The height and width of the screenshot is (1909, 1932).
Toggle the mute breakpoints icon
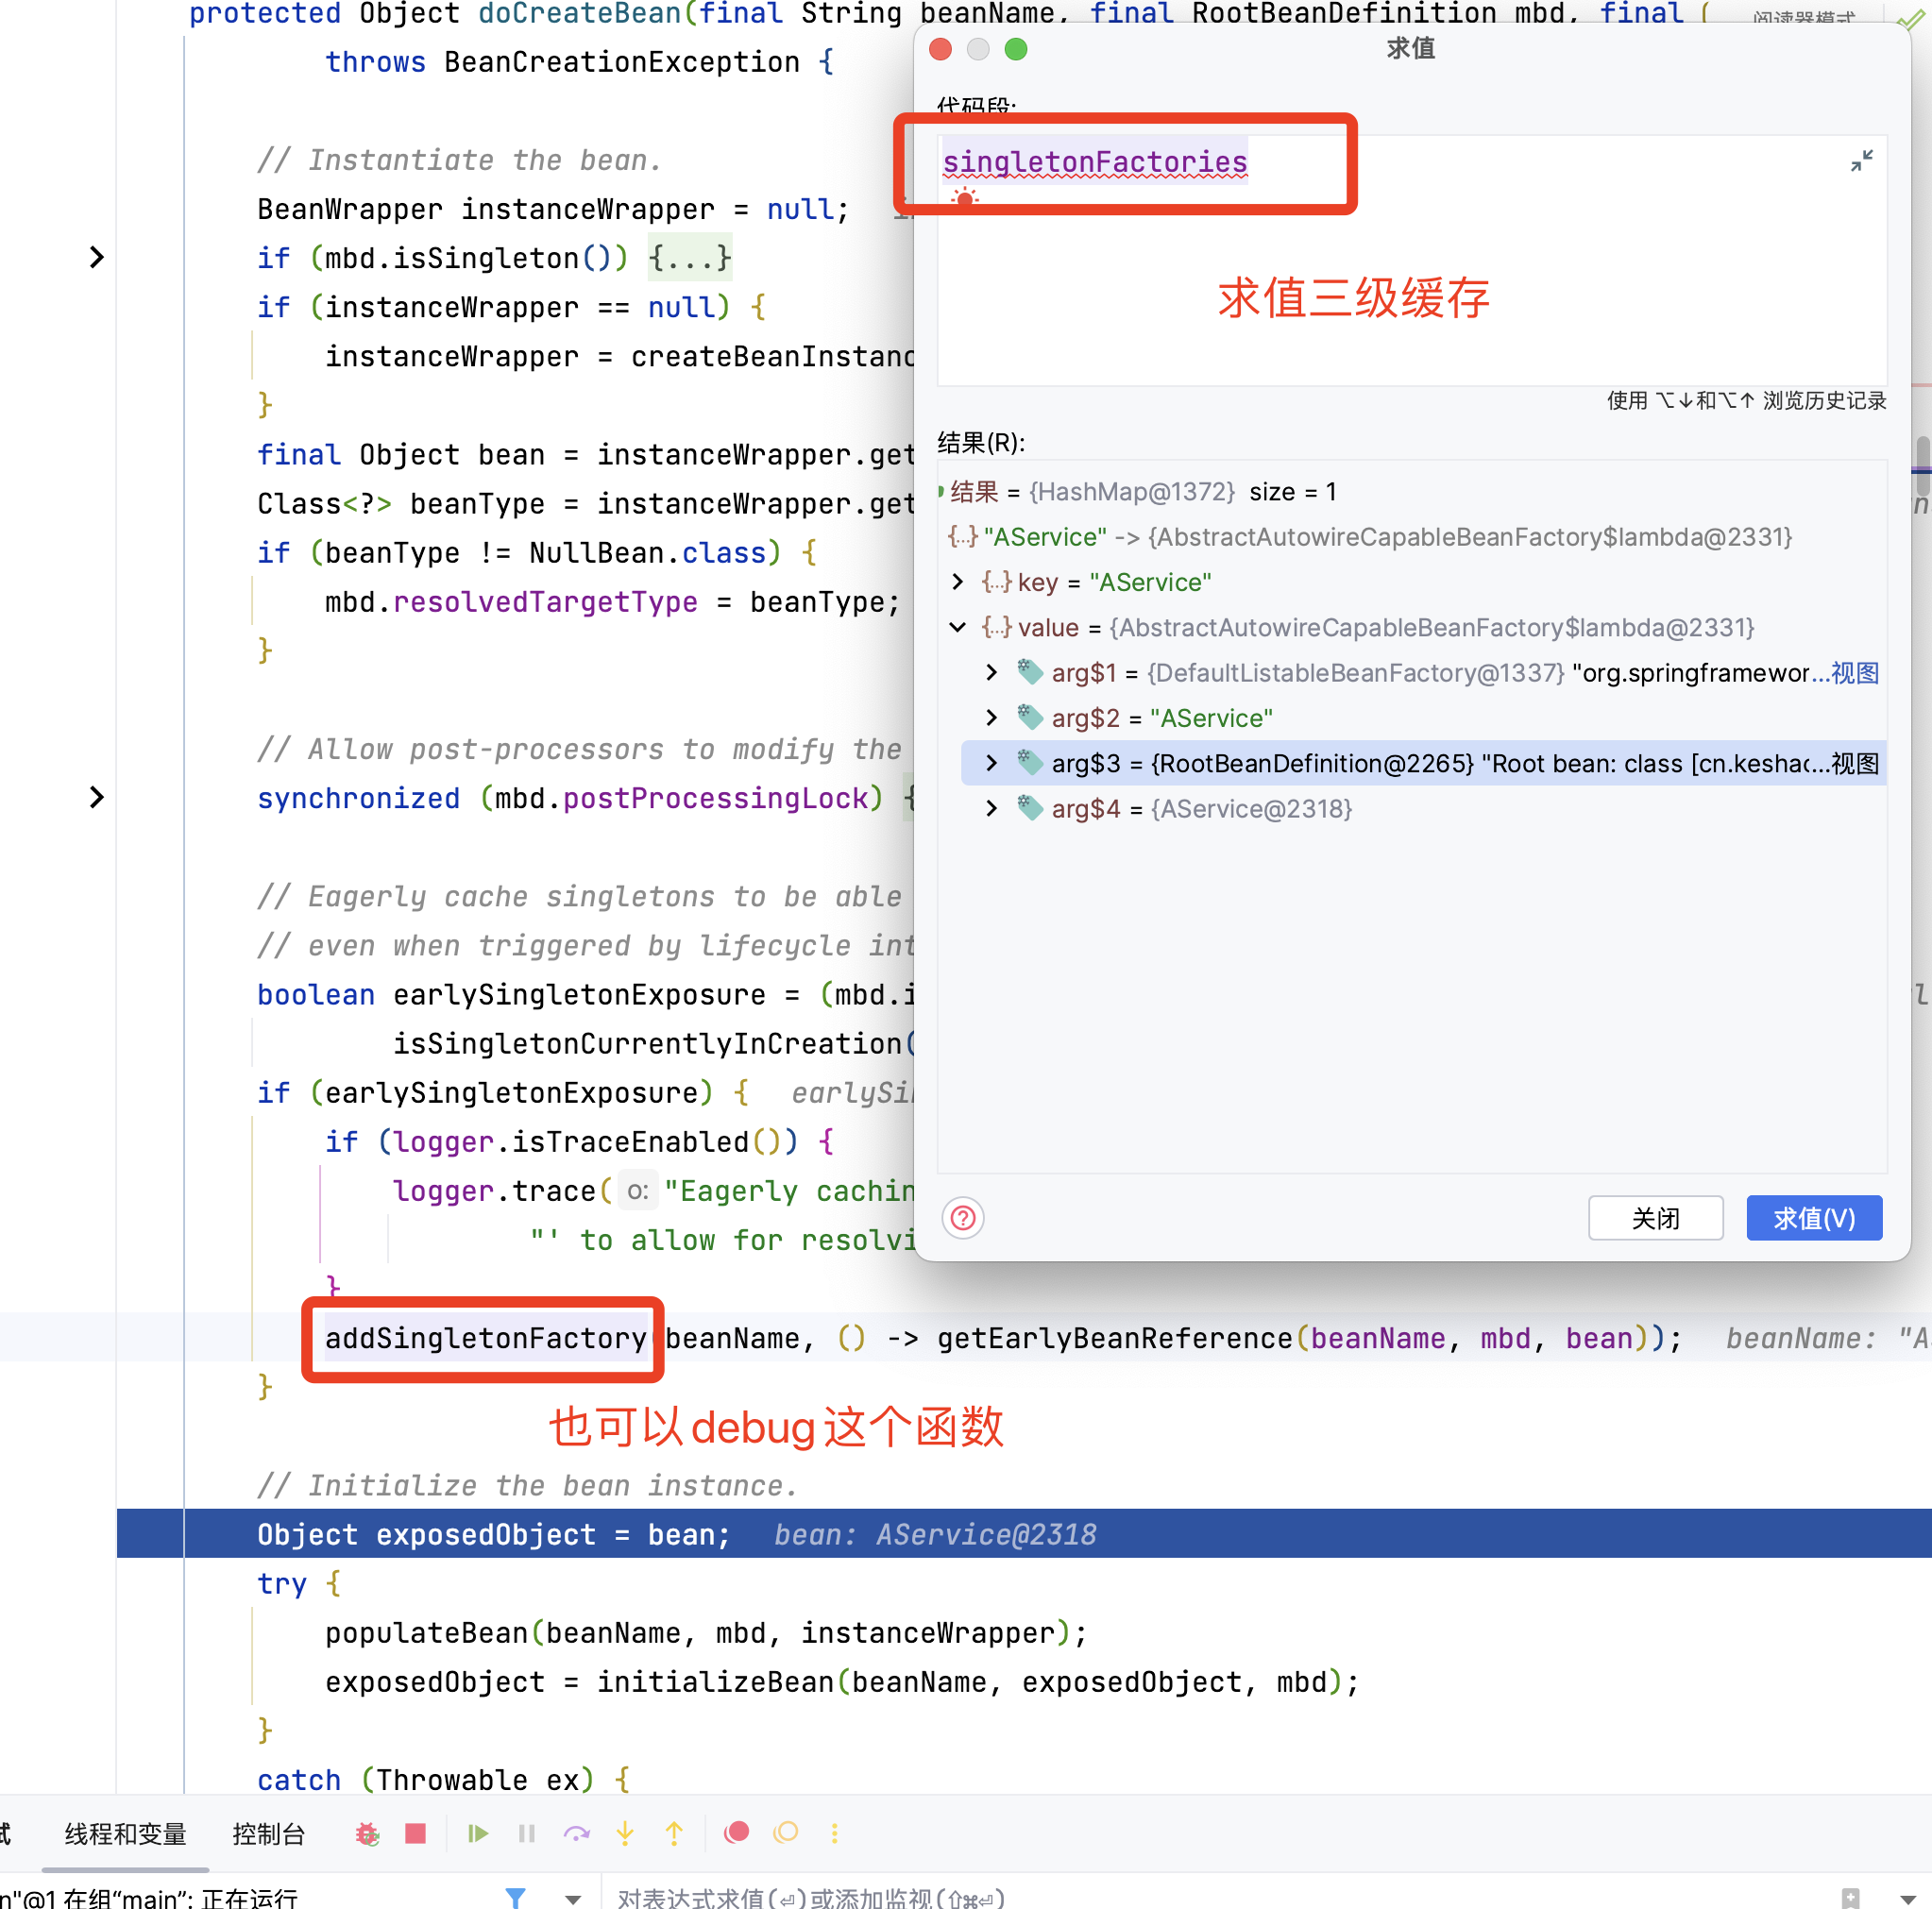786,1832
